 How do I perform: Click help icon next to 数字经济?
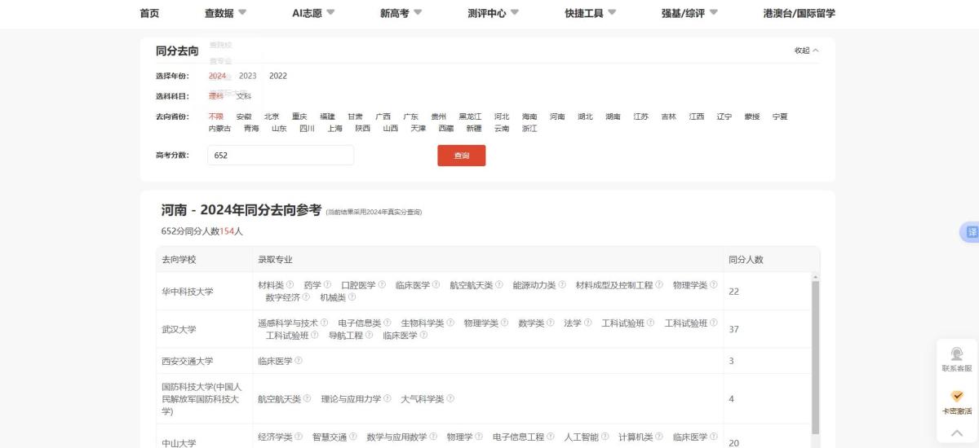[x=306, y=297]
